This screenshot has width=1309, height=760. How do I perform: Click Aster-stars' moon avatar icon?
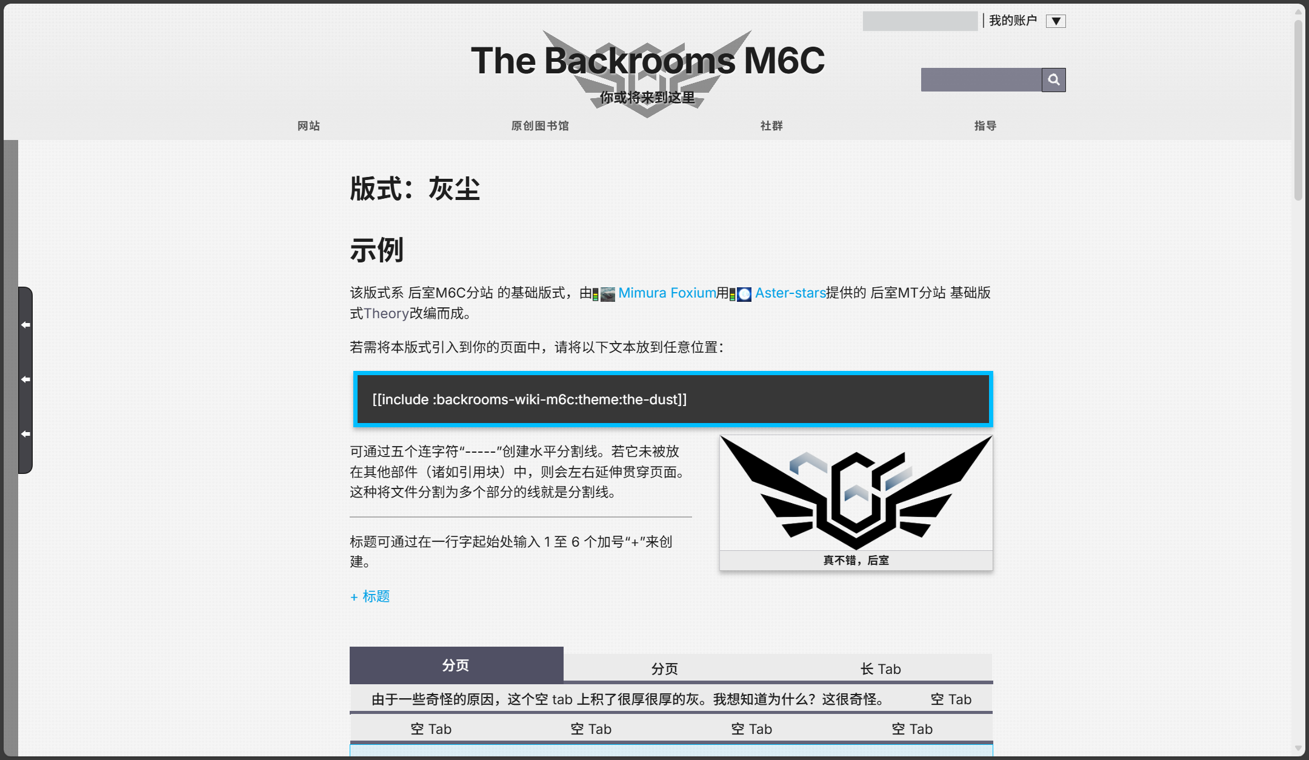pyautogui.click(x=744, y=294)
